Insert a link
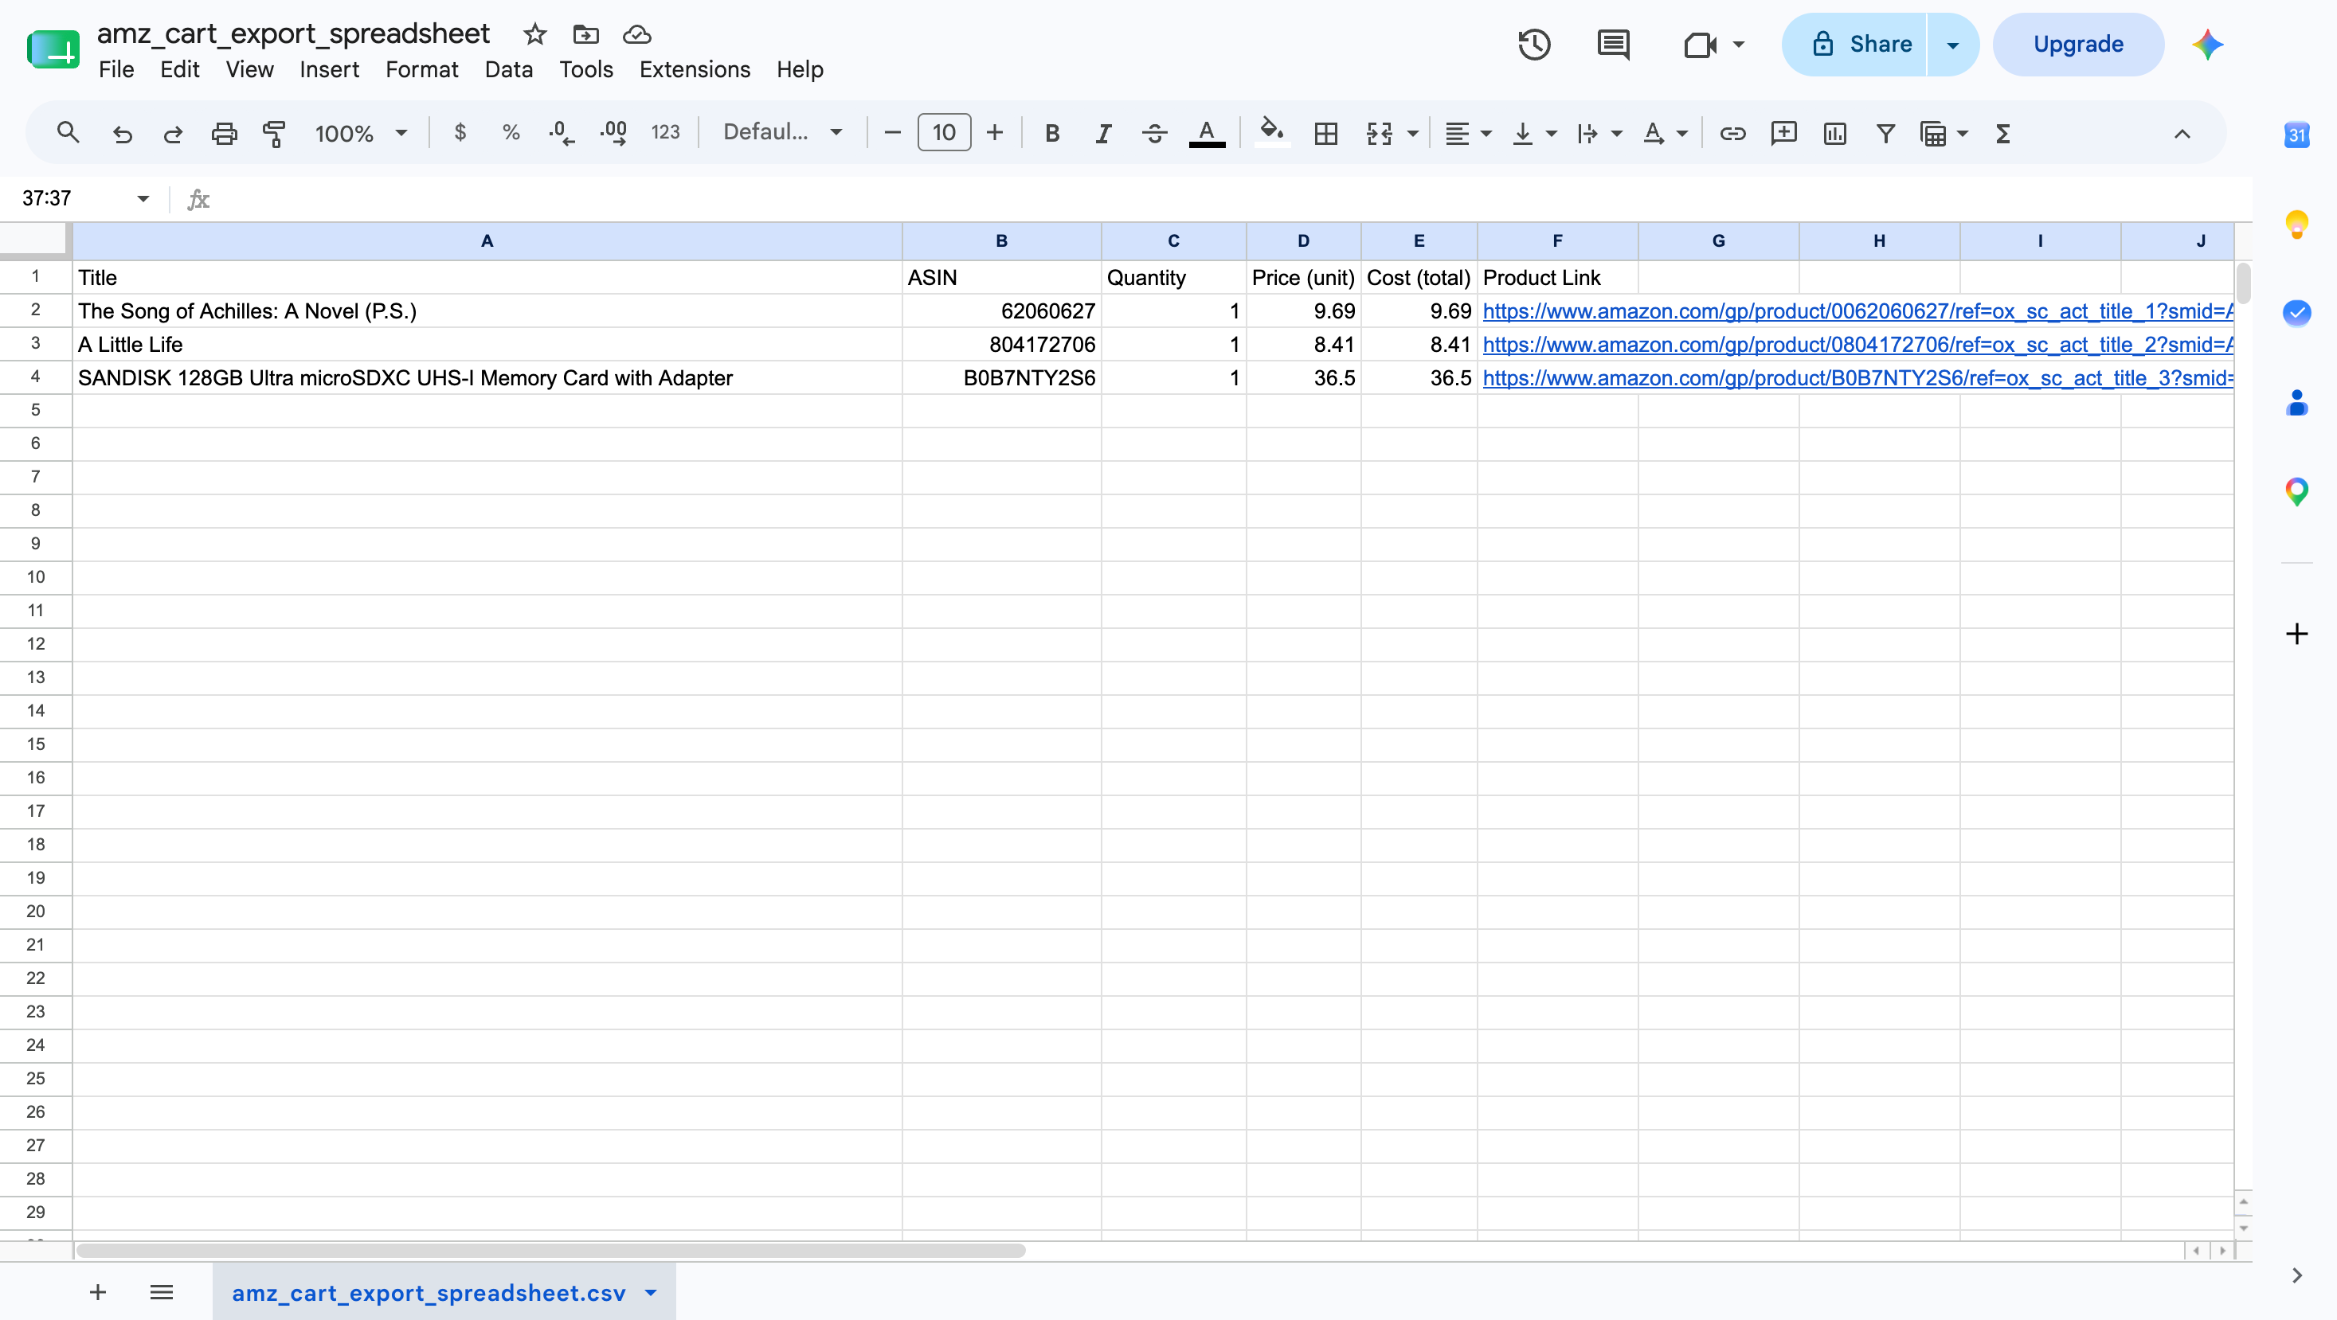Screen dimensions: 2337x1320 pyautogui.click(x=1732, y=133)
